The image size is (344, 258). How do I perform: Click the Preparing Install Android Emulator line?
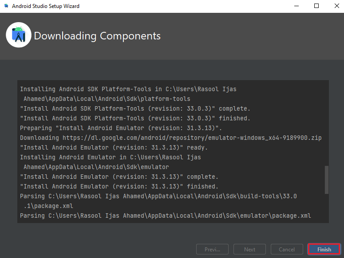tap(121, 128)
